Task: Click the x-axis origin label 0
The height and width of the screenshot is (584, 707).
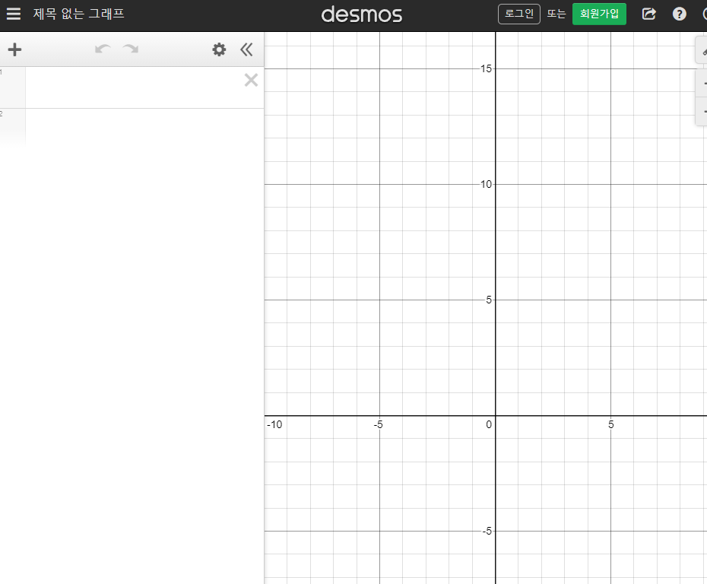Action: 489,424
